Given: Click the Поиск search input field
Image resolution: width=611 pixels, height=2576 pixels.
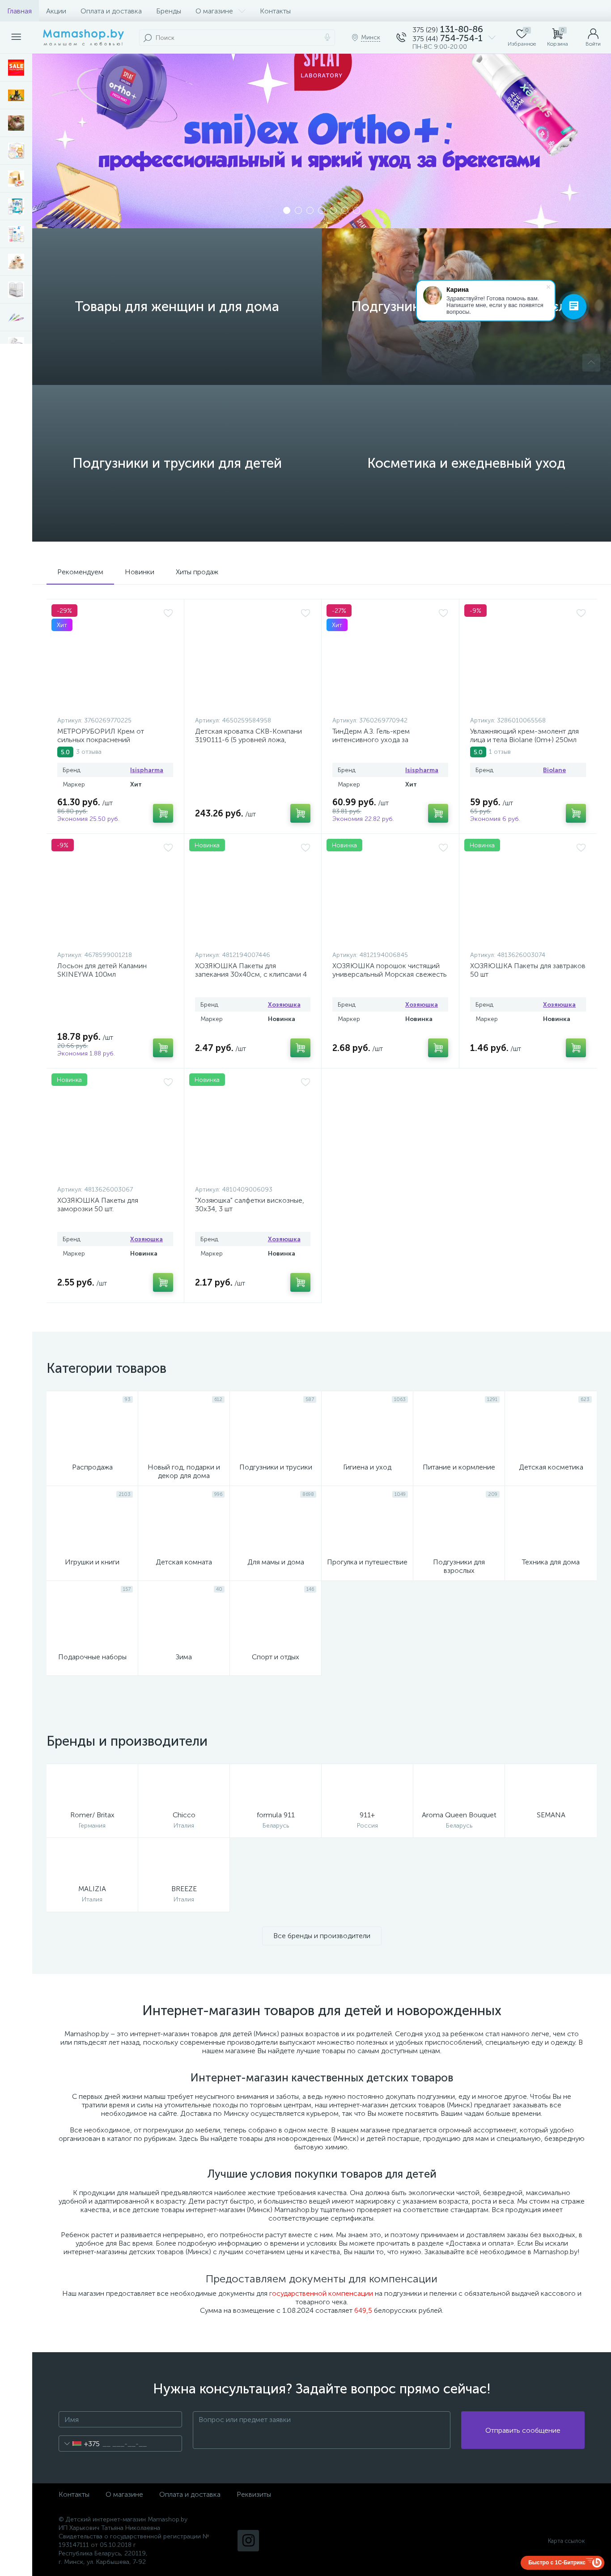Looking at the screenshot, I should [x=238, y=37].
